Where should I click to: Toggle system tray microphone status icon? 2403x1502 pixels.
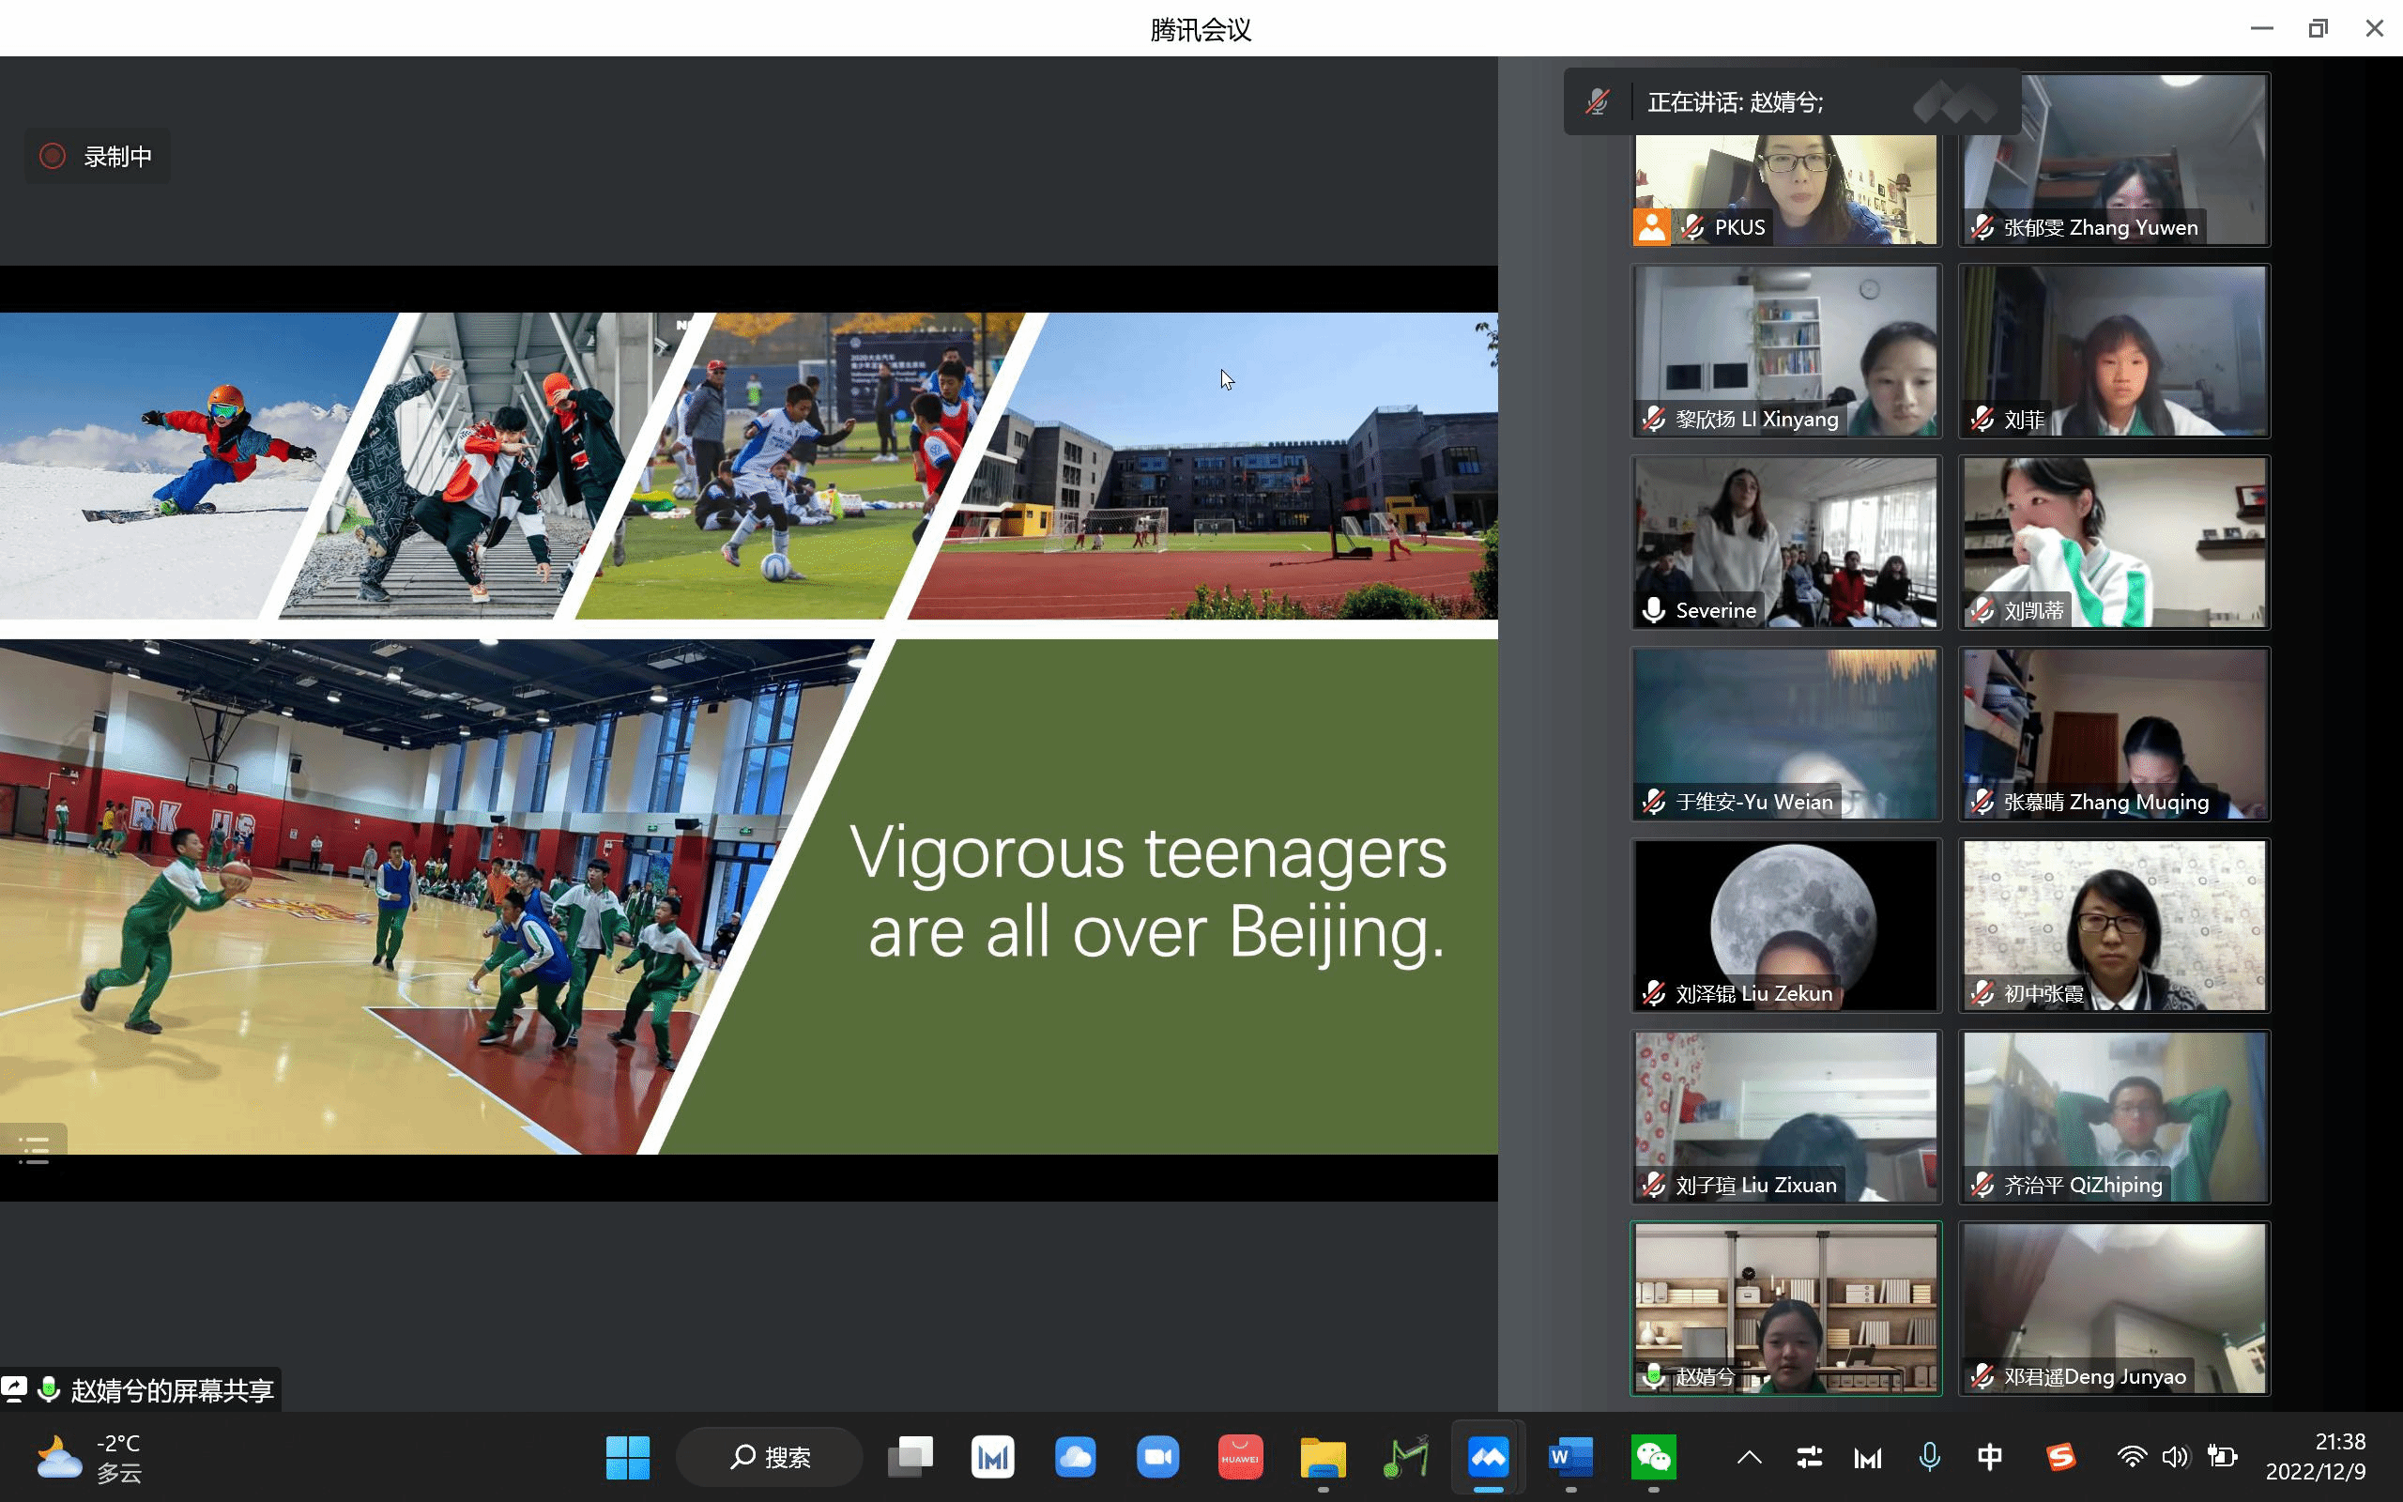click(1929, 1457)
